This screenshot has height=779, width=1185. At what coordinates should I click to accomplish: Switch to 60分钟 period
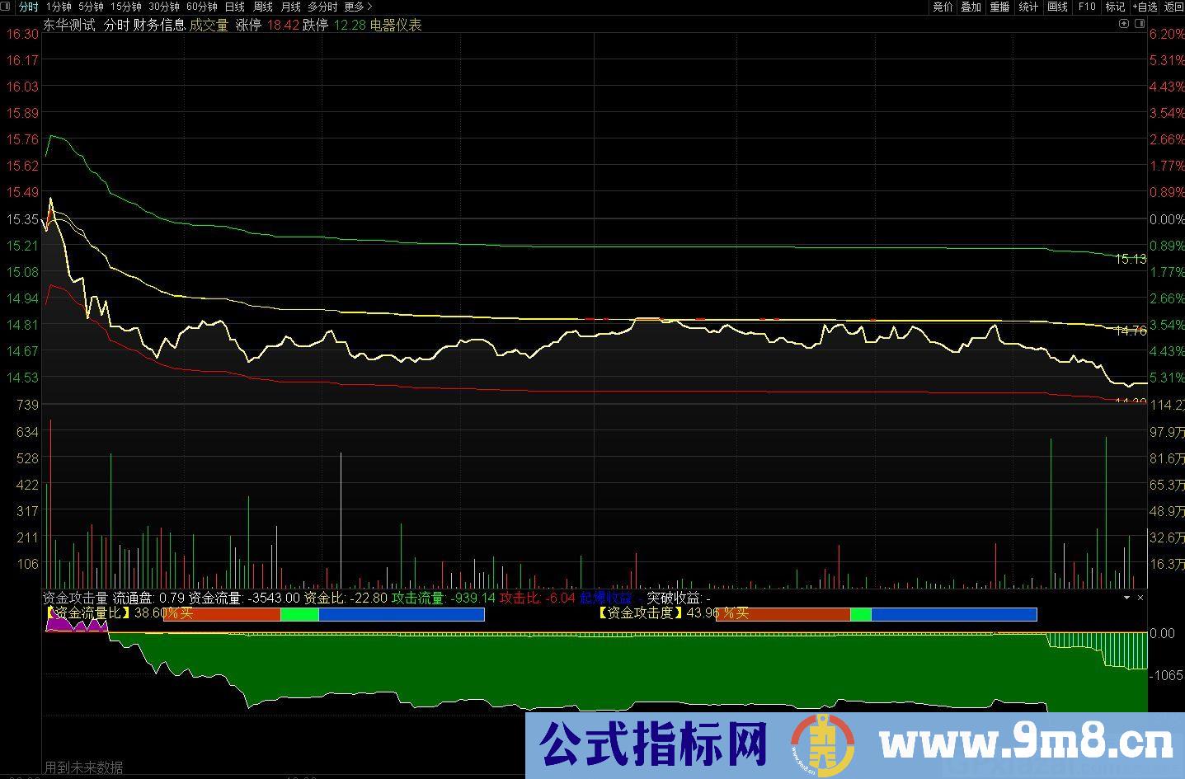[202, 7]
